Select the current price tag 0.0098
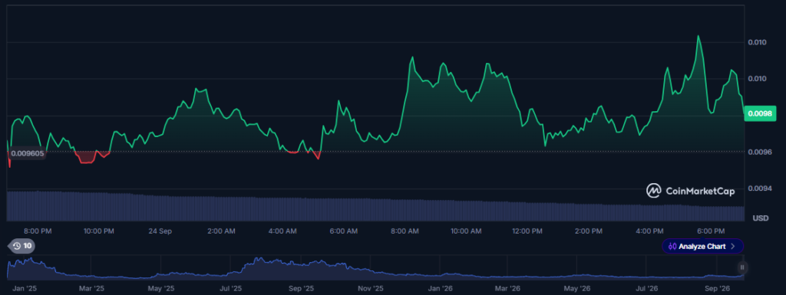The height and width of the screenshot is (295, 786). click(x=760, y=113)
